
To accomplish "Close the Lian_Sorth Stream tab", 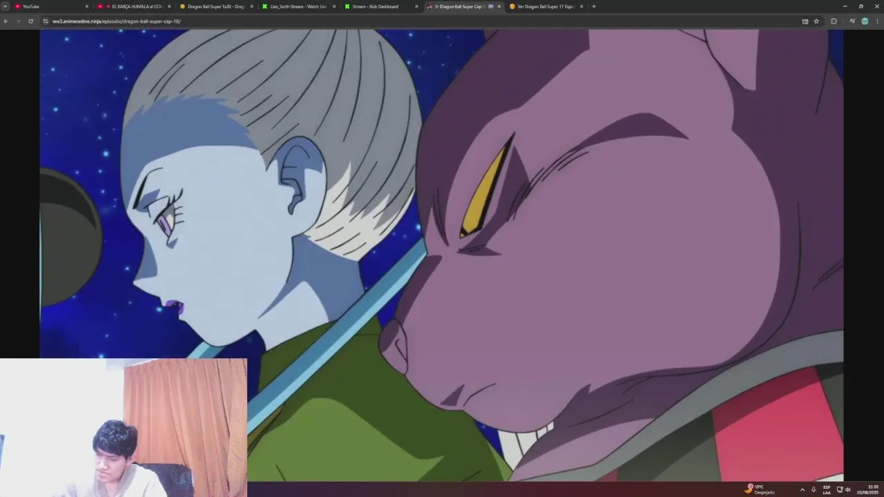I will pyautogui.click(x=334, y=6).
